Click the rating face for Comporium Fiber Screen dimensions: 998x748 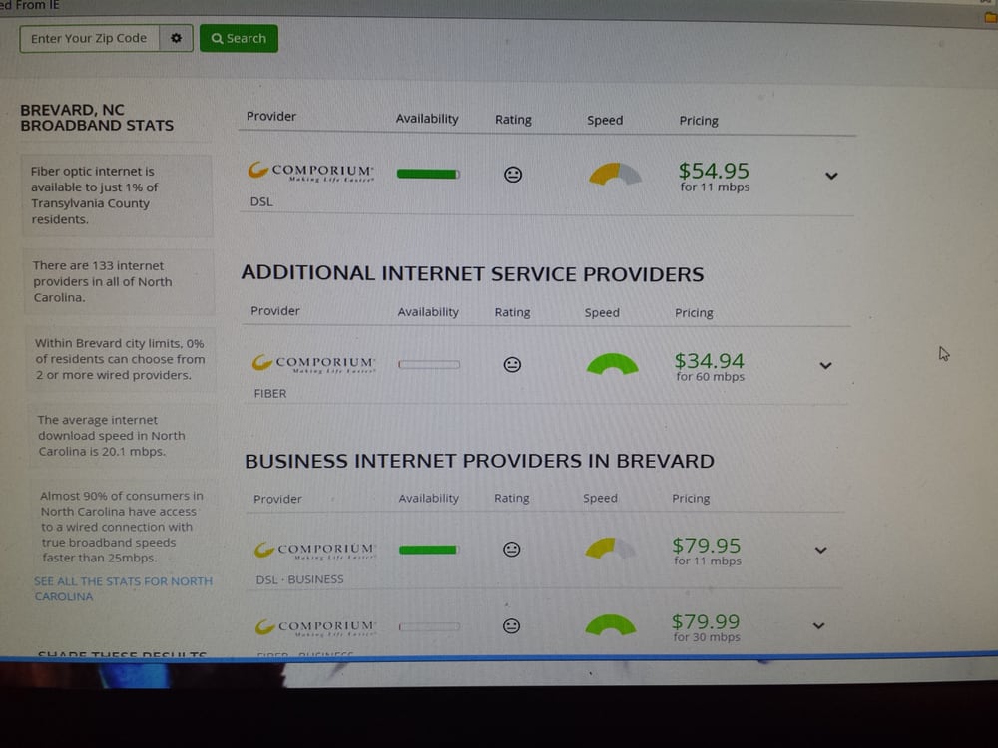[512, 365]
